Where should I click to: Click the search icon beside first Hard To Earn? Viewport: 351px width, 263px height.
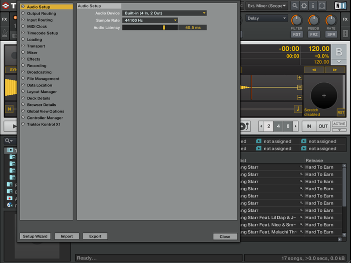pyautogui.click(x=301, y=167)
